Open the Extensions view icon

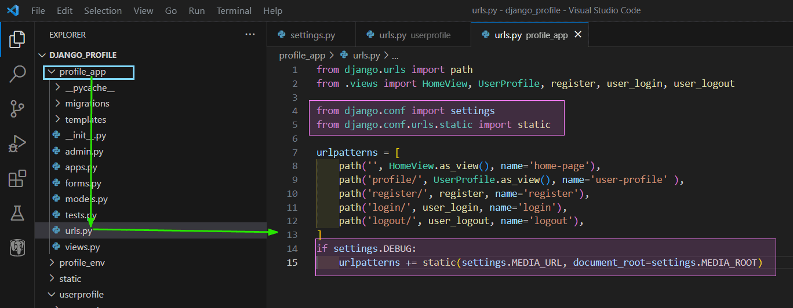pos(17,178)
